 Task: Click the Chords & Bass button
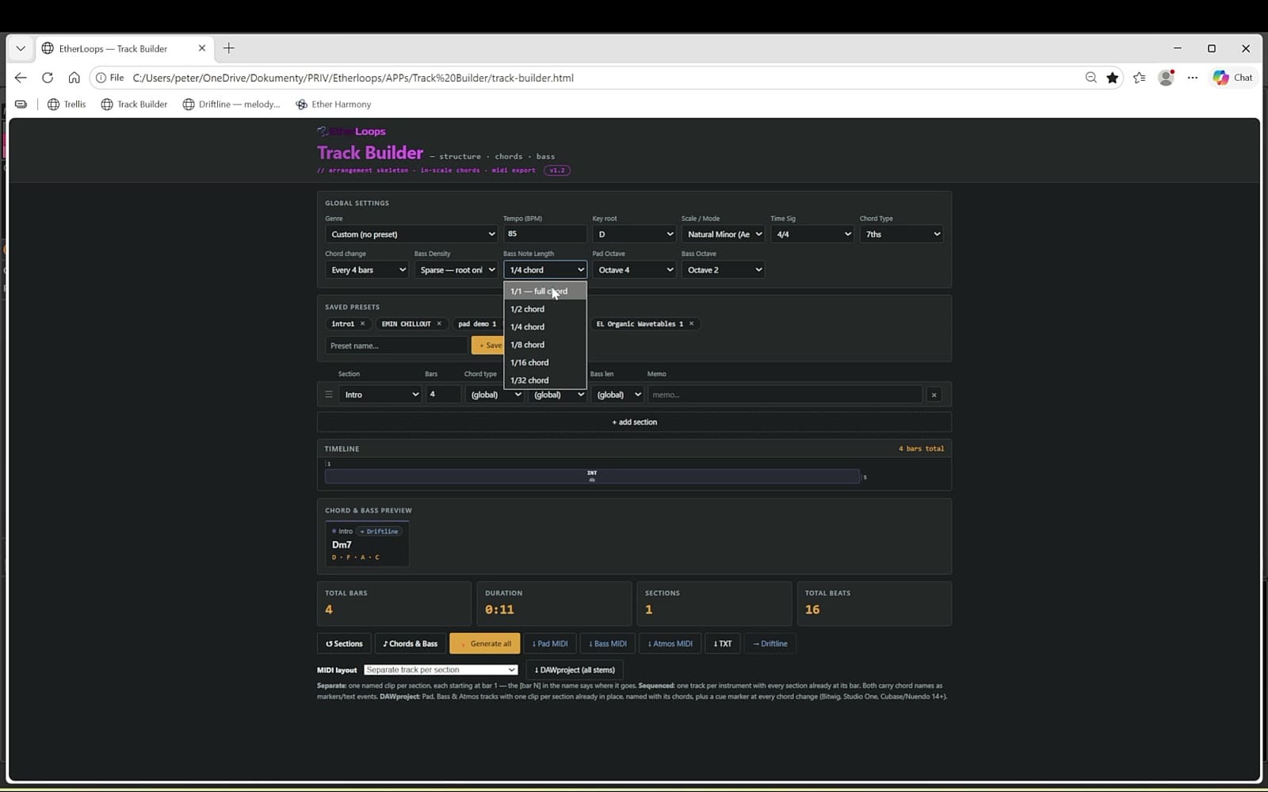tap(411, 644)
